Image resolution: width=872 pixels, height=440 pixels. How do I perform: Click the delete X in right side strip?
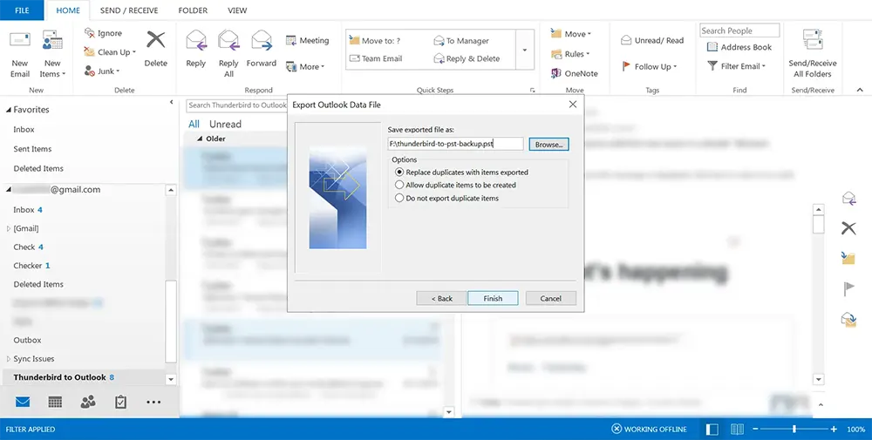(848, 227)
